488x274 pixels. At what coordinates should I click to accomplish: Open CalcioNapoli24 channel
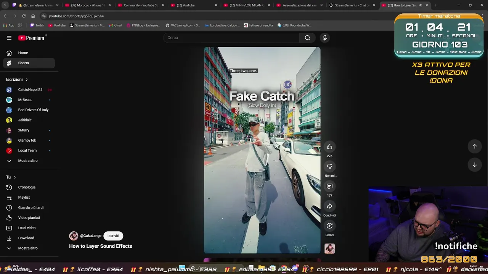point(29,90)
